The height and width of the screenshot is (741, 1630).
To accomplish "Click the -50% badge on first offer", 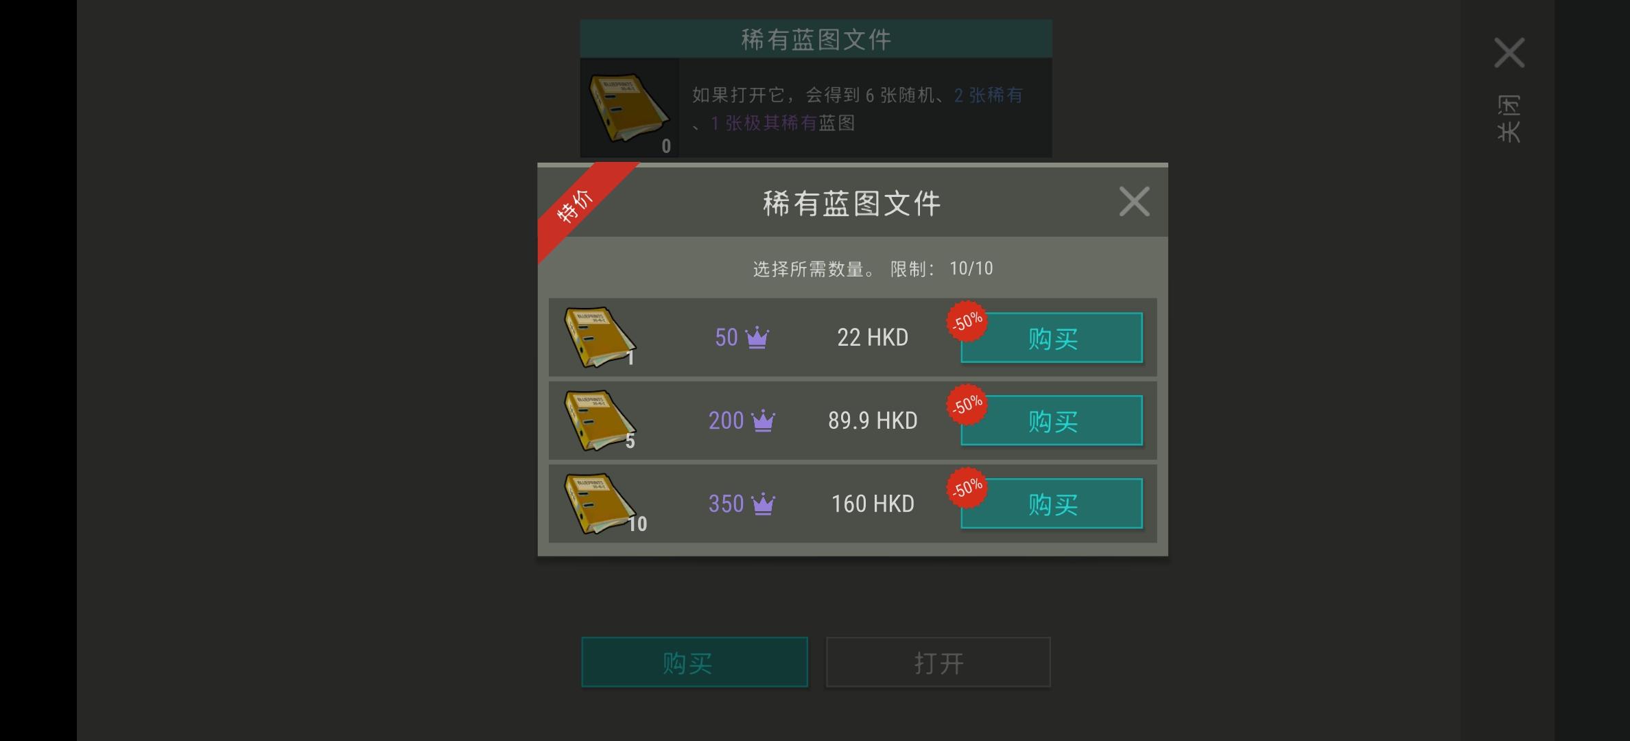I will [967, 321].
